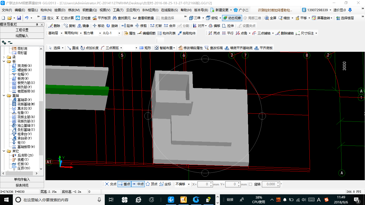Select the 移动 move tool
Screen dimensions: 365x205
point(98,26)
